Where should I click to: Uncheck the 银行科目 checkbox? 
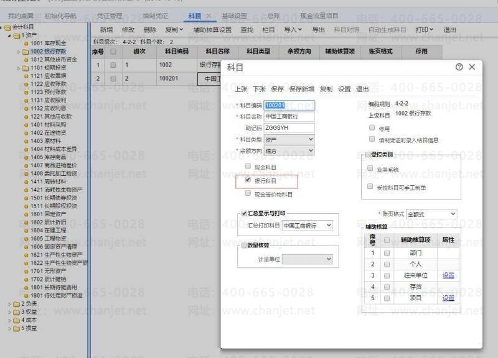(x=248, y=180)
